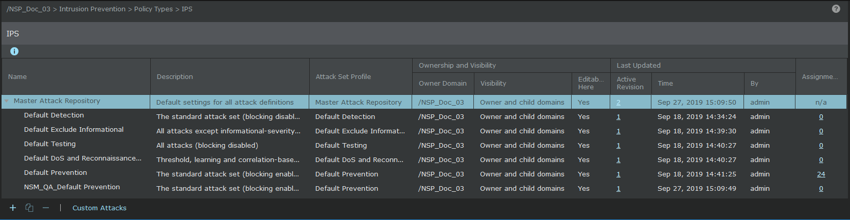Clone selected policy with copy icon
Screen dimensions: 850x220
29,208
